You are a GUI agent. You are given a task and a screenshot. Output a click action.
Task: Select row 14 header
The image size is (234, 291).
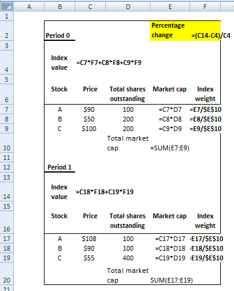(7, 192)
